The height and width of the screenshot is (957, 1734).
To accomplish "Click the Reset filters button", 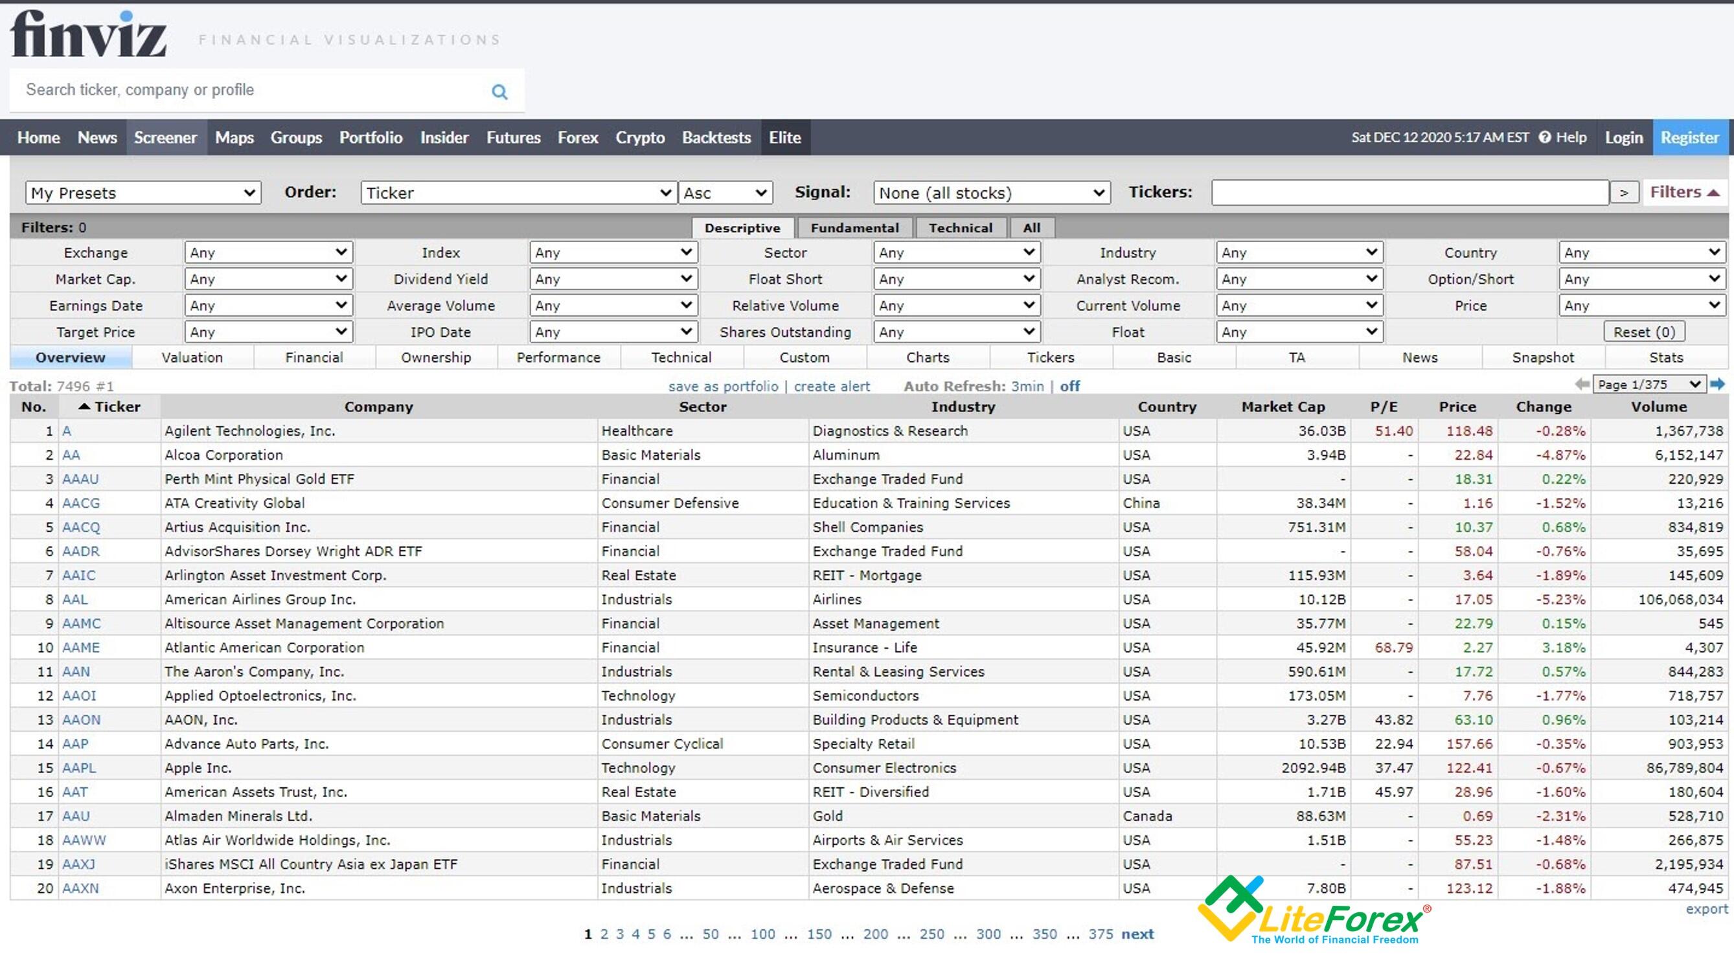I will pos(1642,332).
